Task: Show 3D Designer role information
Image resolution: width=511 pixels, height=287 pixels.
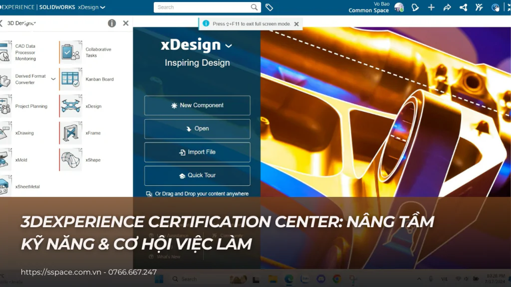Action: [112, 23]
